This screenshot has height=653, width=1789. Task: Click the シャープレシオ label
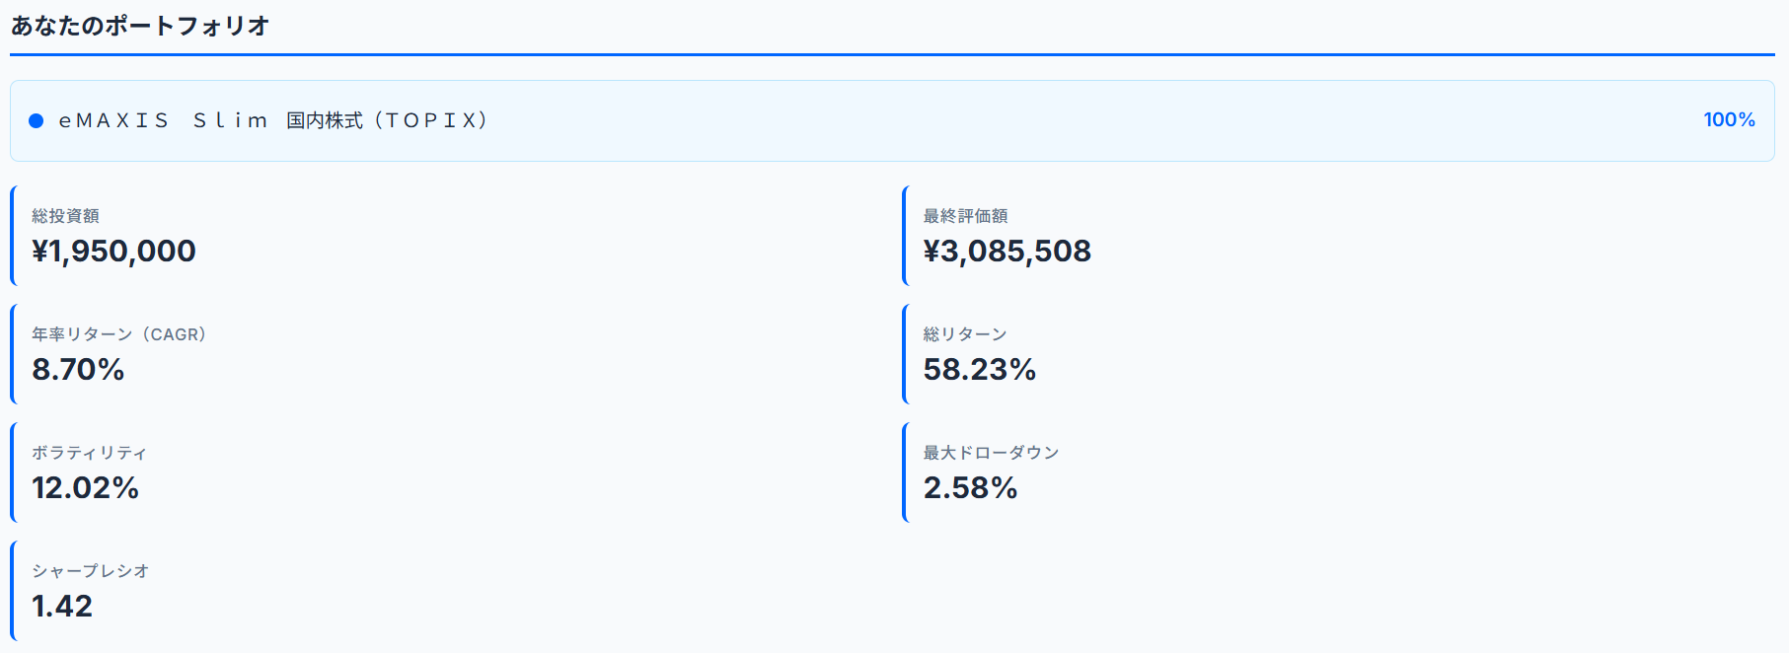(x=90, y=571)
